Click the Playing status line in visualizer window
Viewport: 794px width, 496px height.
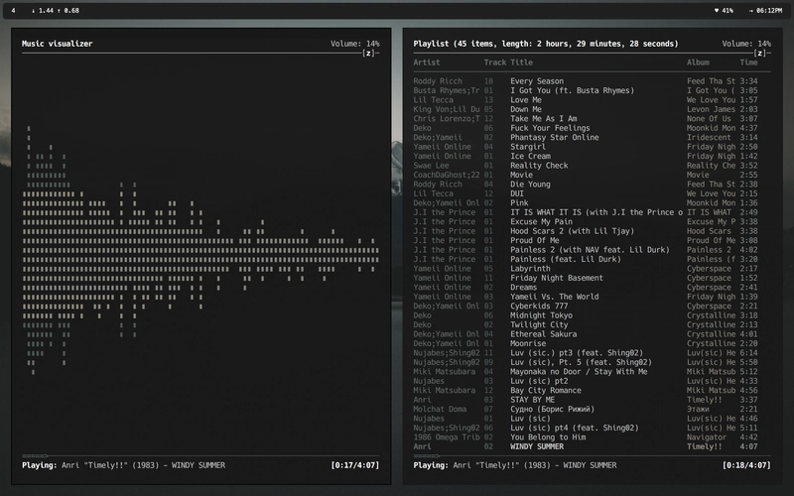[x=123, y=465]
